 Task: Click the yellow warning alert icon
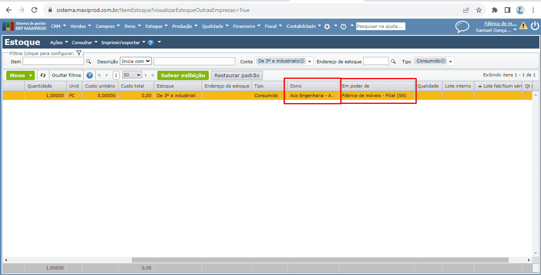coord(523,26)
